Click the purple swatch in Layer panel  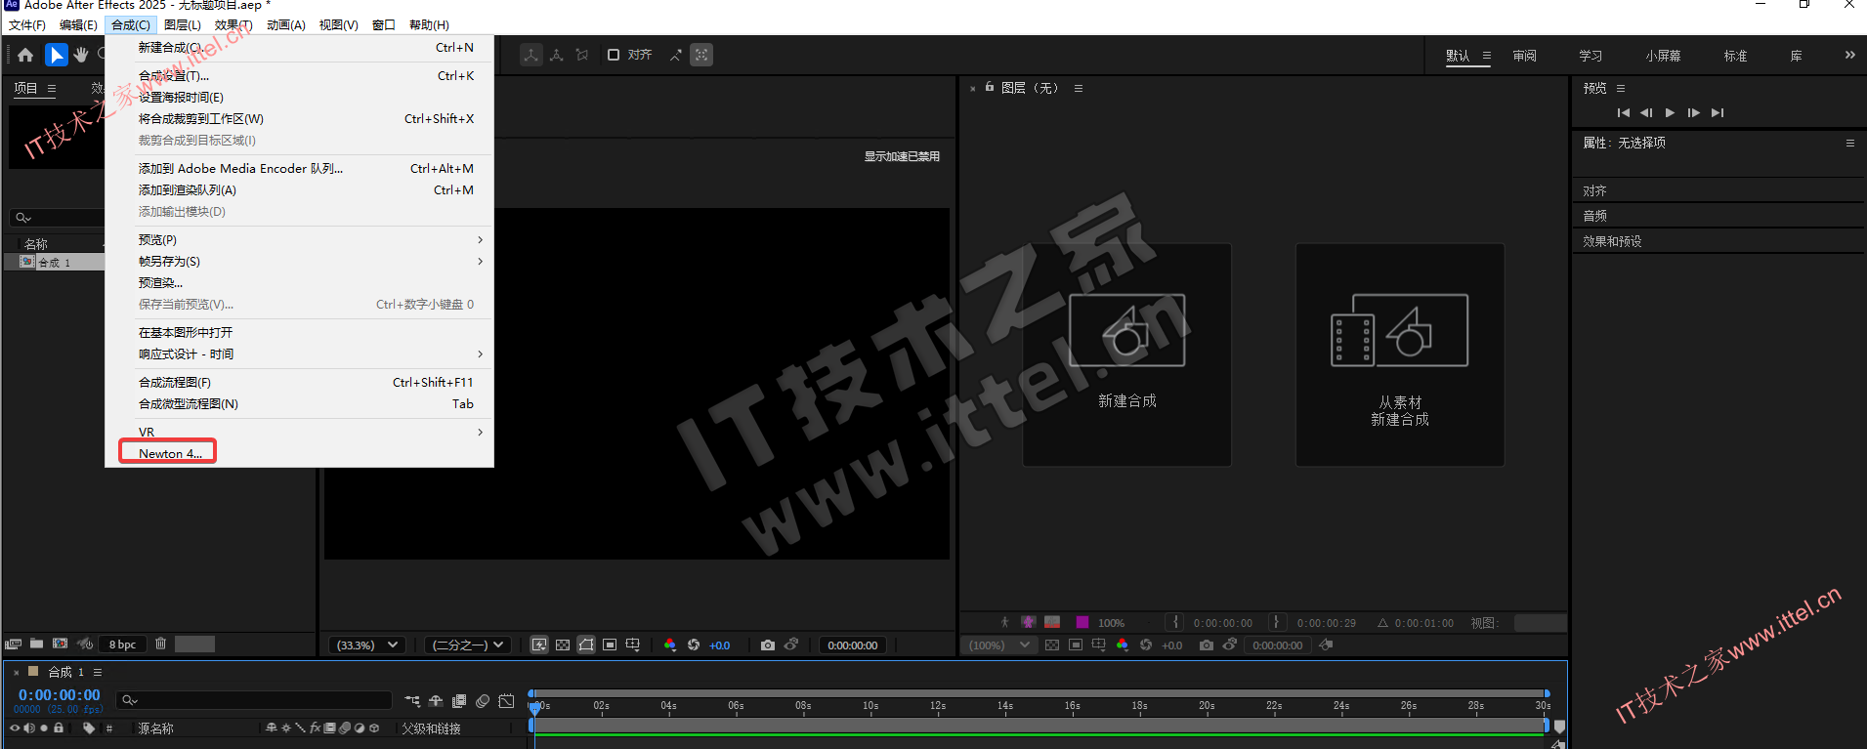click(1082, 622)
